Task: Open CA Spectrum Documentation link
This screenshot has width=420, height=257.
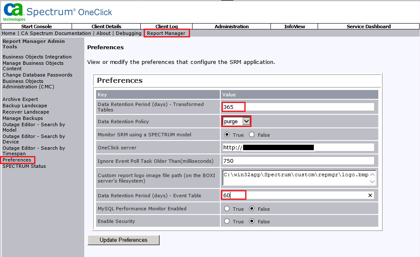Action: point(56,33)
